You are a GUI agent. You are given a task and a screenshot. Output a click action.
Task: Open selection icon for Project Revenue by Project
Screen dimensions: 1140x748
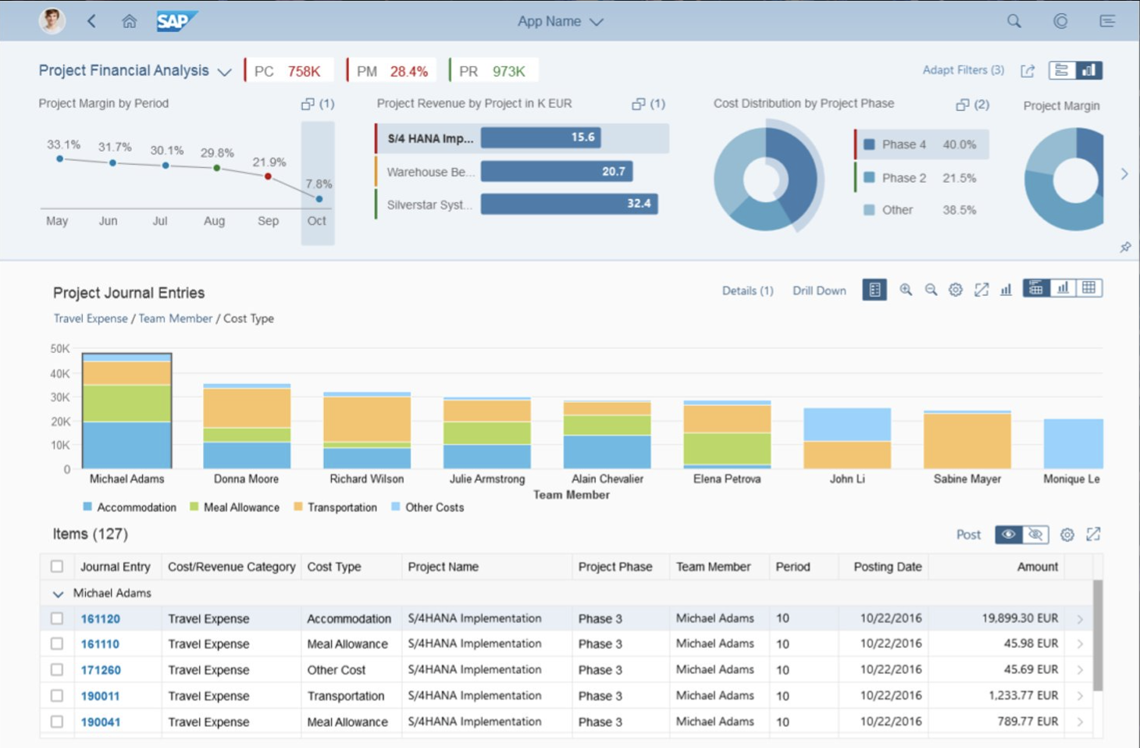[639, 104]
